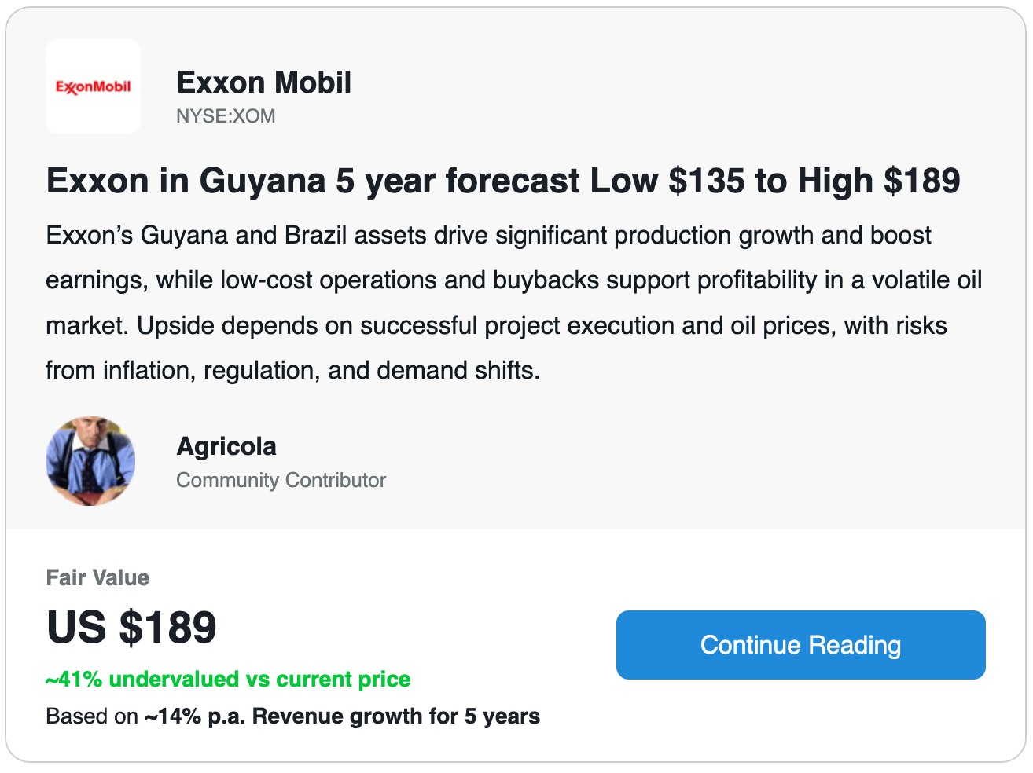Screen dimensions: 1033x773
Task: Click the 'Low $135' figure in headline
Action: [667, 181]
